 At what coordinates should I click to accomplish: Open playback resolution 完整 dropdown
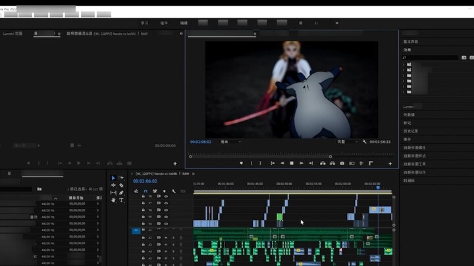click(x=347, y=141)
